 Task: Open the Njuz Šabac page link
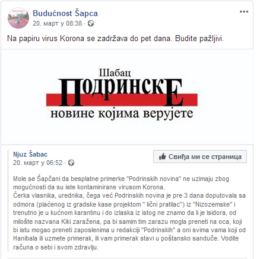30,154
